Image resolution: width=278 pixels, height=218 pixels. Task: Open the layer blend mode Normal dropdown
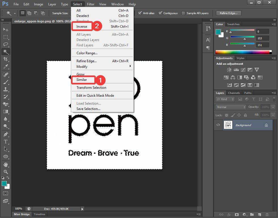point(231,107)
